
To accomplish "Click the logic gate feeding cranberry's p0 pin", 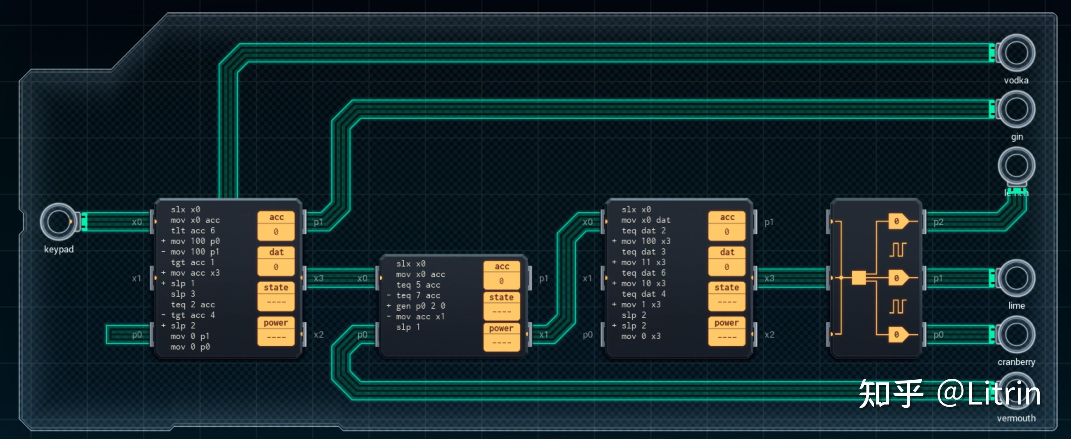I will pos(898,334).
